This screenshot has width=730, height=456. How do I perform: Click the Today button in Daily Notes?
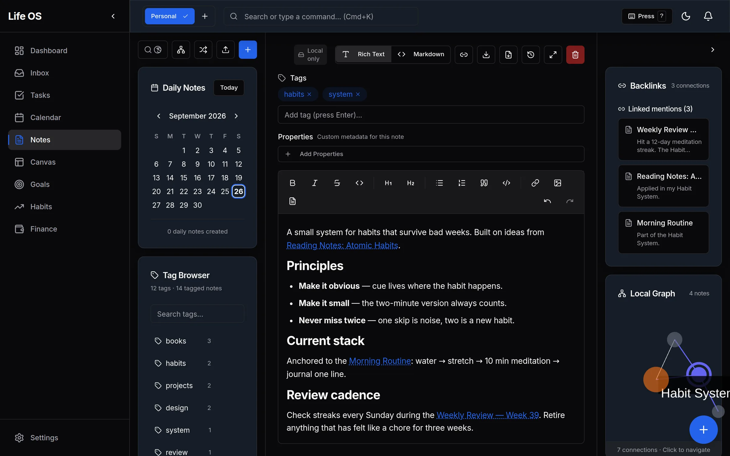click(x=229, y=88)
